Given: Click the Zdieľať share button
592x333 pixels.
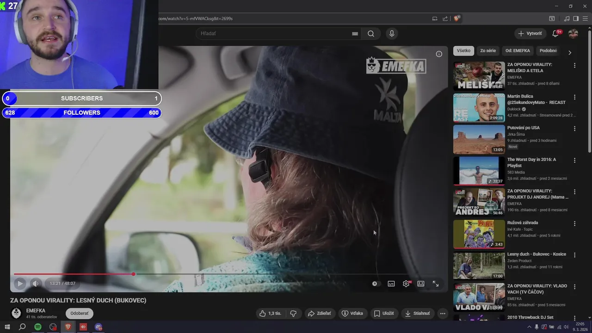Looking at the screenshot, I should [x=319, y=313].
